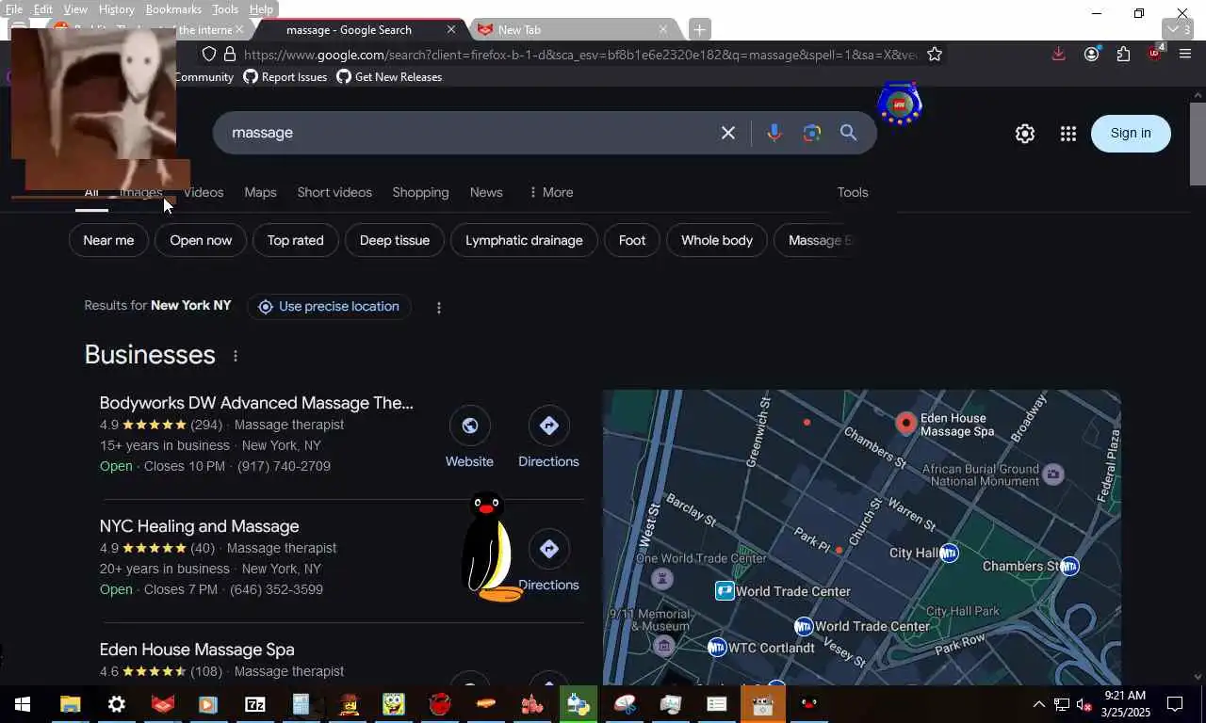Viewport: 1206px width, 723px height.
Task: Open the Help menu
Action: coord(261,9)
